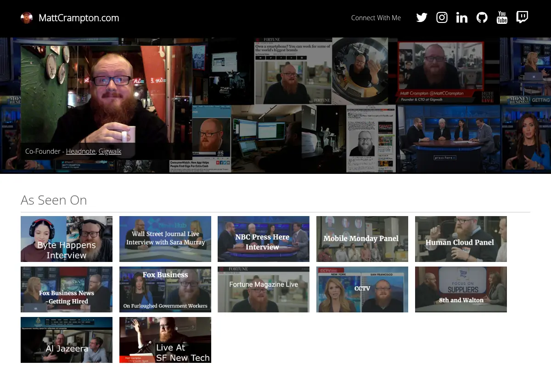Screen dimensions: 551x367
Task: Open Wall Street Journal Live Interview thumbnail
Action: 165,239
